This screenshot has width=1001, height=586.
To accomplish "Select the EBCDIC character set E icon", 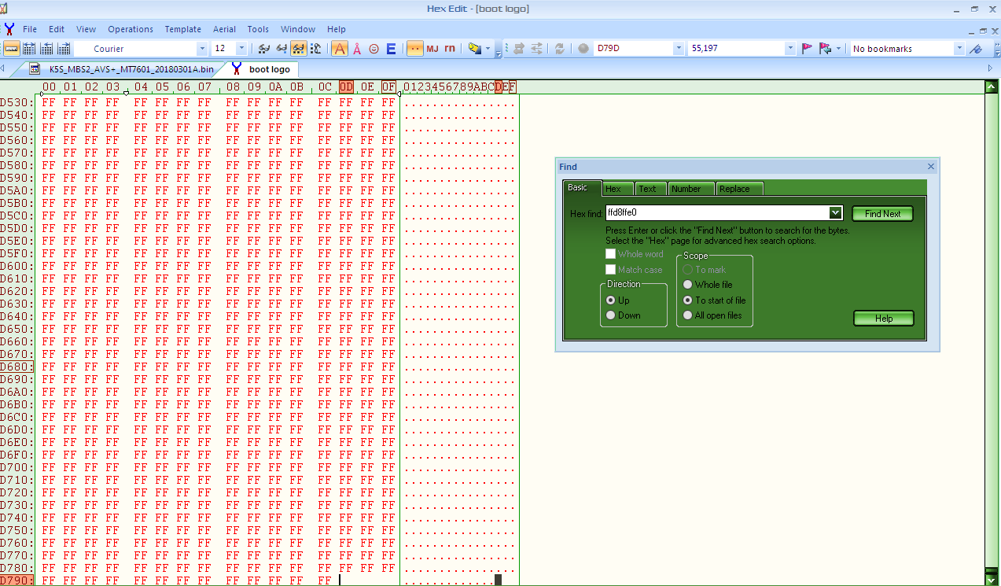I will click(391, 48).
